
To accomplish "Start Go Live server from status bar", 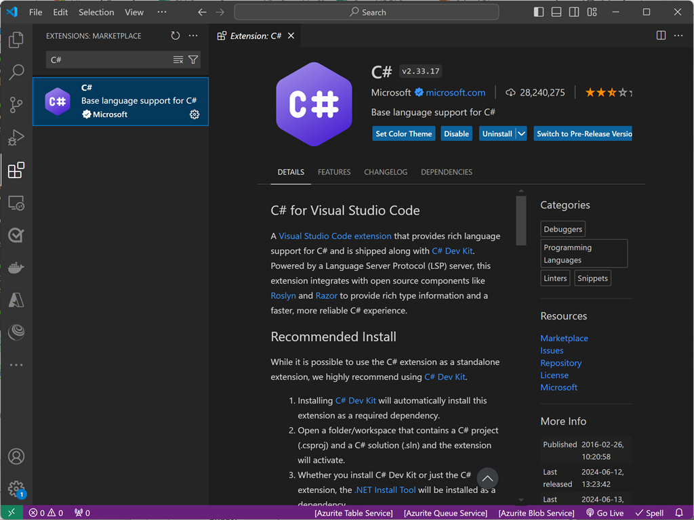I will coord(605,513).
